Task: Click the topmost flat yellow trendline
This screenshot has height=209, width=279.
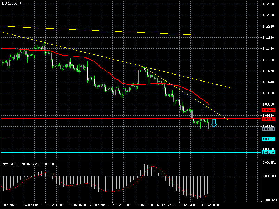Action: pyautogui.click(x=105, y=30)
